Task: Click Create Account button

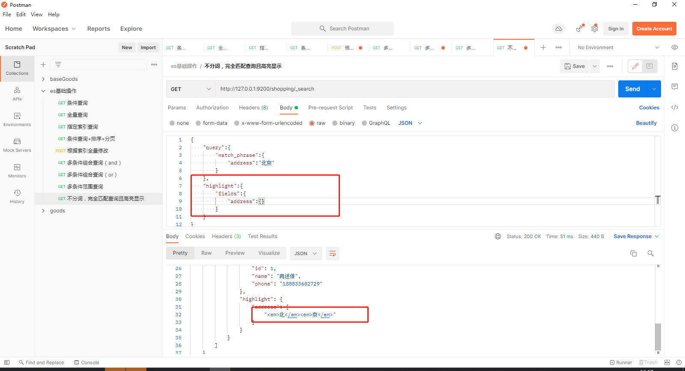Action: (654, 29)
